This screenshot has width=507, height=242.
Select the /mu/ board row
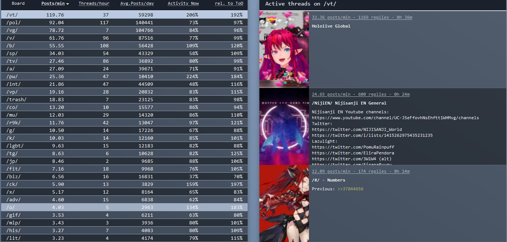[x=124, y=115]
